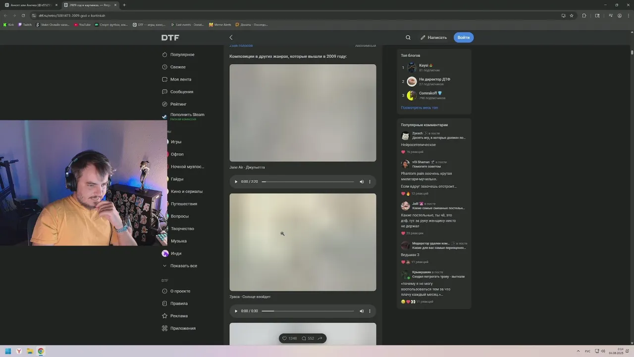Open Моя лента in the sidebar
The image size is (634, 357).
click(x=177, y=79)
